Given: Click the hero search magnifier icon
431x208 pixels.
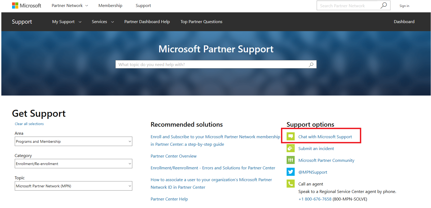Looking at the screenshot, I should click(x=311, y=64).
